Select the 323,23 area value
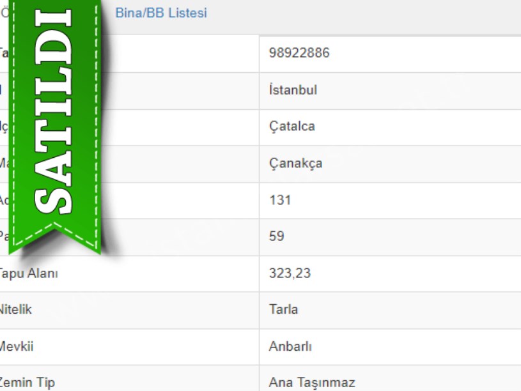Screen dimensions: 521x391 290,273
